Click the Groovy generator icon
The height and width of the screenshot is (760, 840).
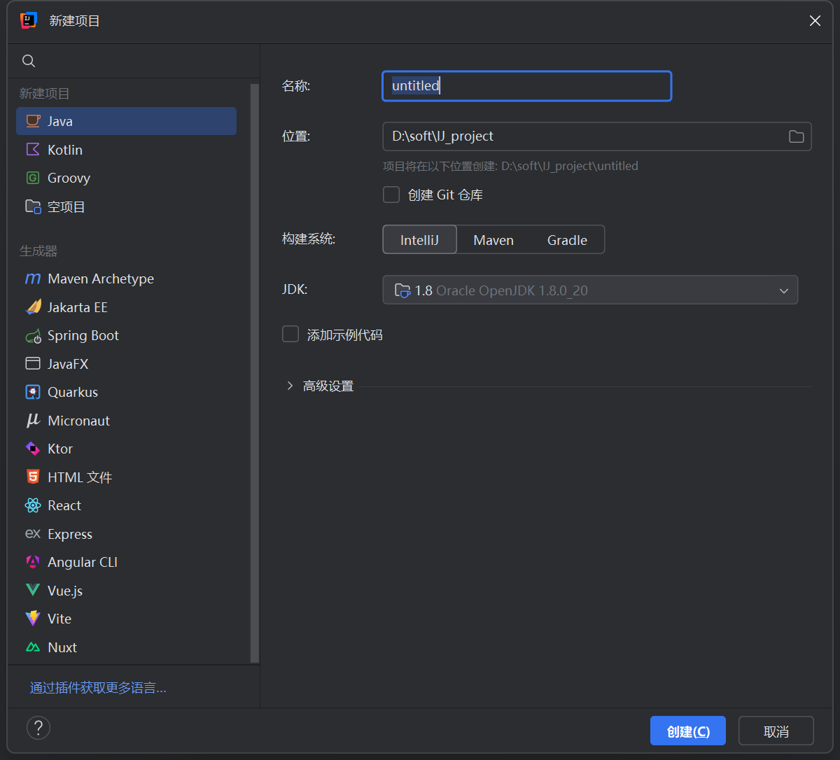(32, 178)
